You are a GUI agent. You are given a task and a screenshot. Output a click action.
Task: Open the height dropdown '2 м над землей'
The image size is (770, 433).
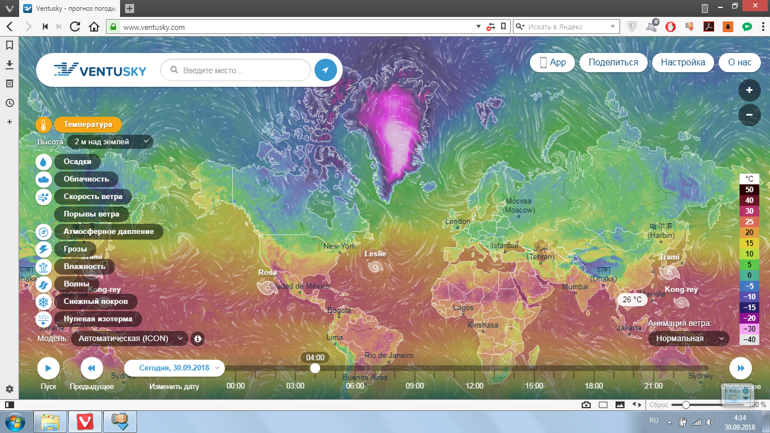pyautogui.click(x=110, y=142)
